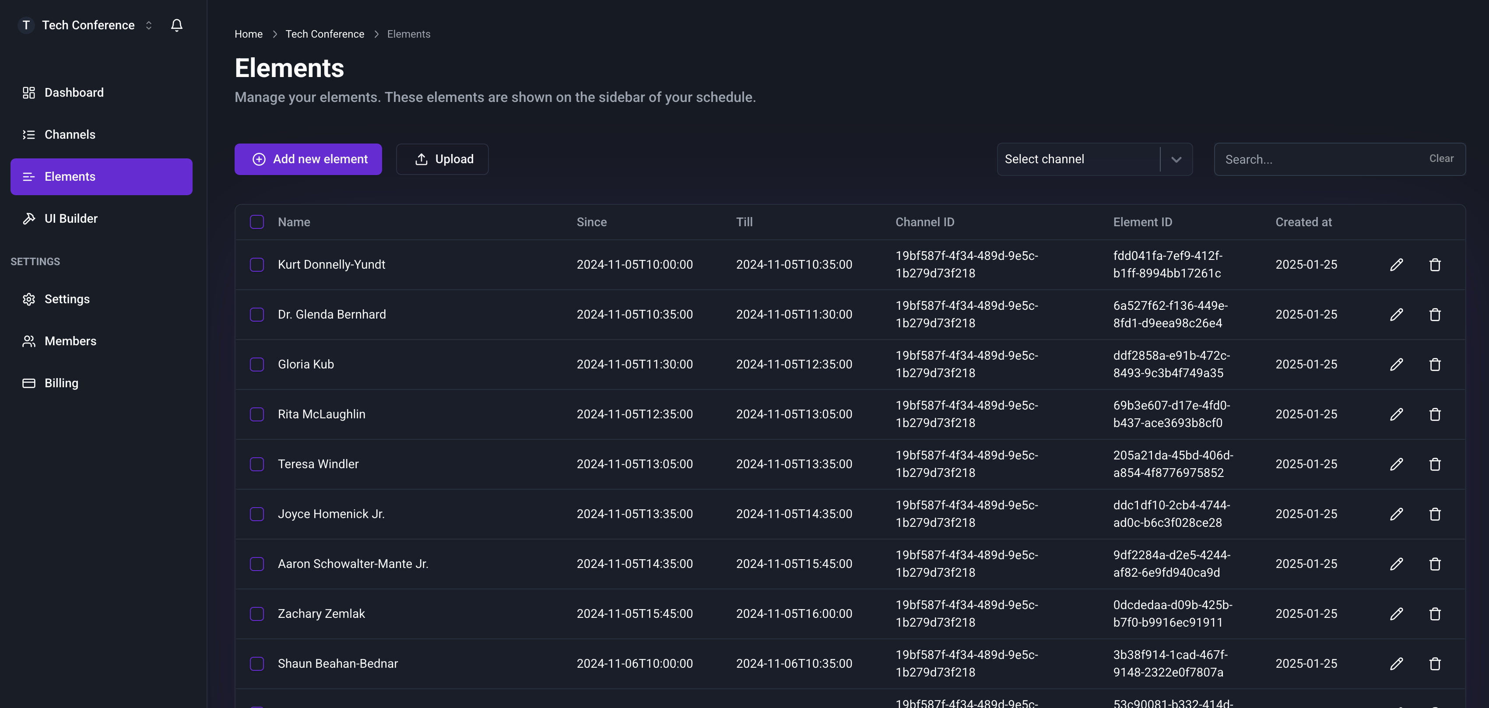Tick Gloria Kub's checkbox
The image size is (1489, 708).
pos(256,364)
